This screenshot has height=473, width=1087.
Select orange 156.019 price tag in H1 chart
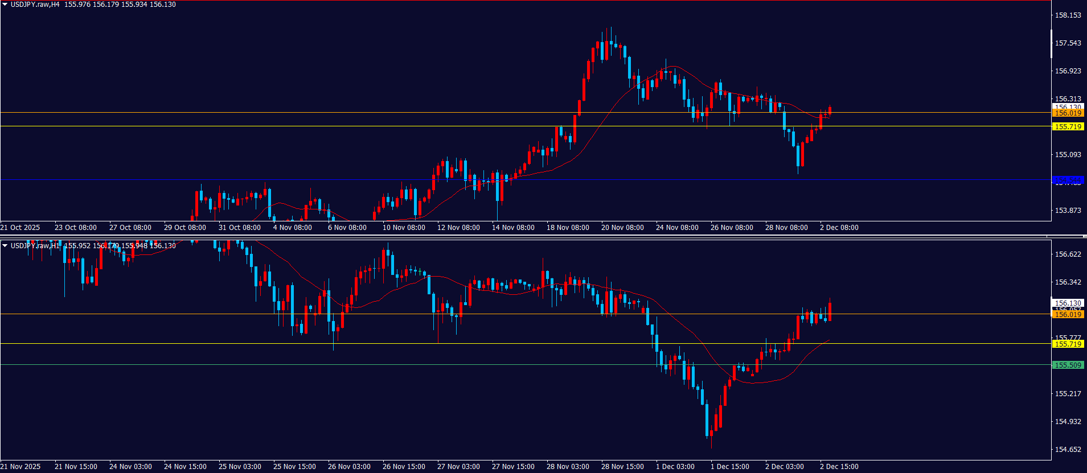(1068, 315)
